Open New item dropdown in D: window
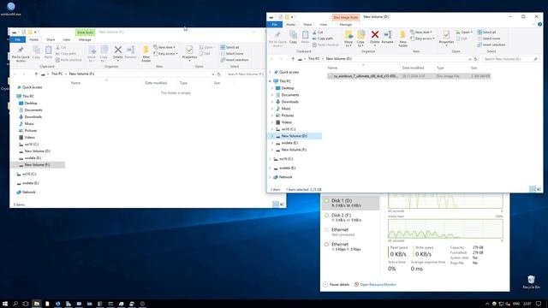Viewport: 548px width, 308px height. (421, 33)
